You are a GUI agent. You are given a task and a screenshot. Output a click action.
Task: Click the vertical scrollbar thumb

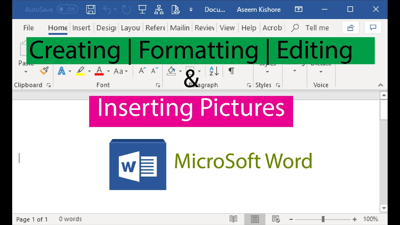coord(384,110)
